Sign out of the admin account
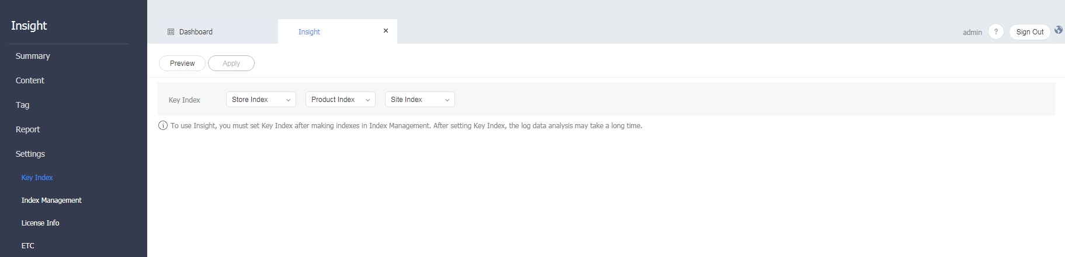1065x257 pixels. [1029, 32]
